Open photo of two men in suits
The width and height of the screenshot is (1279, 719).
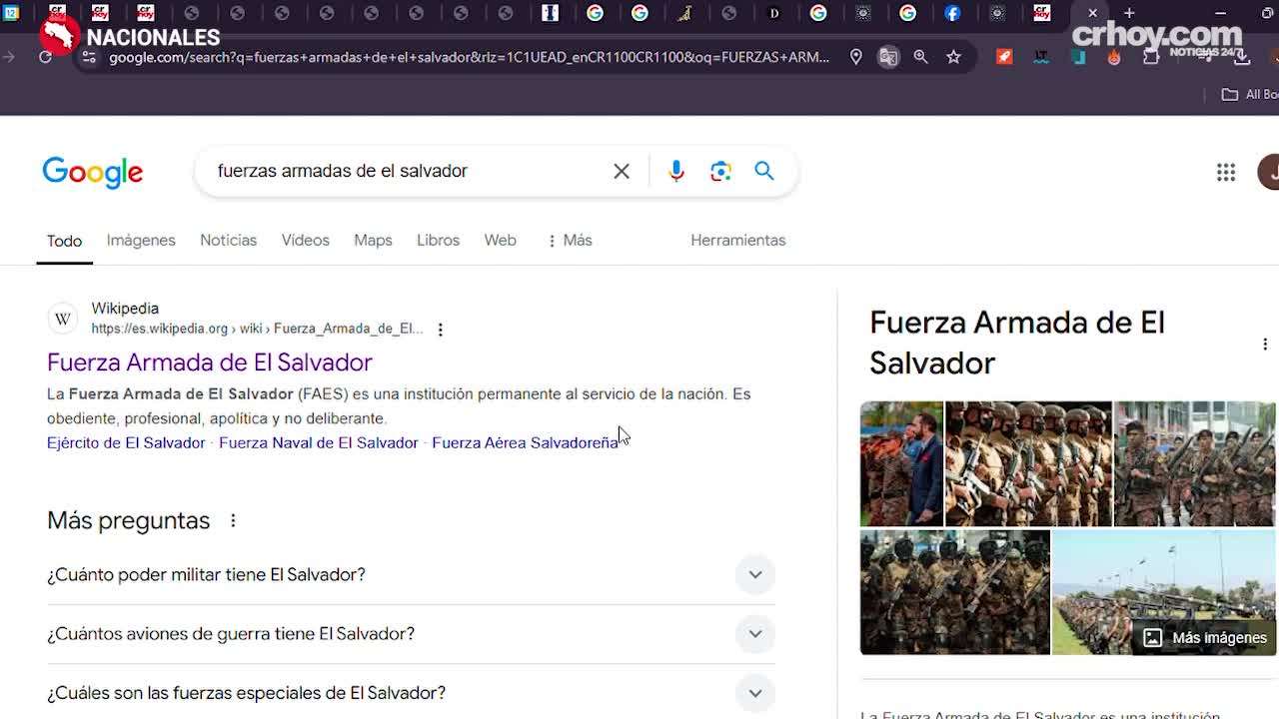point(901,463)
